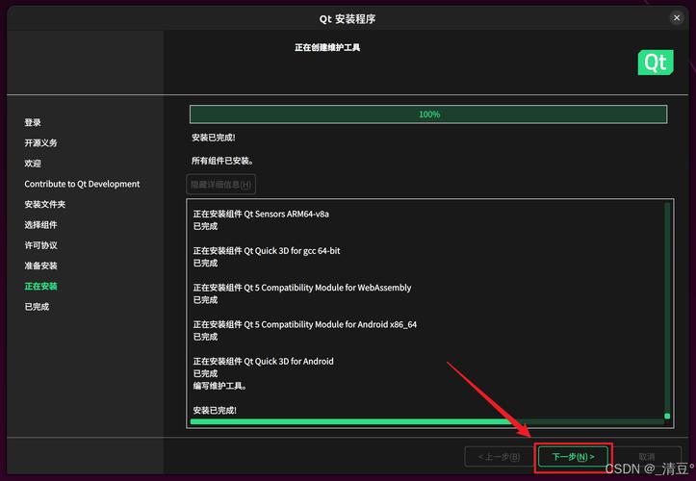Click the 正在创建维护工具 heading
This screenshot has width=696, height=481.
[x=327, y=47]
